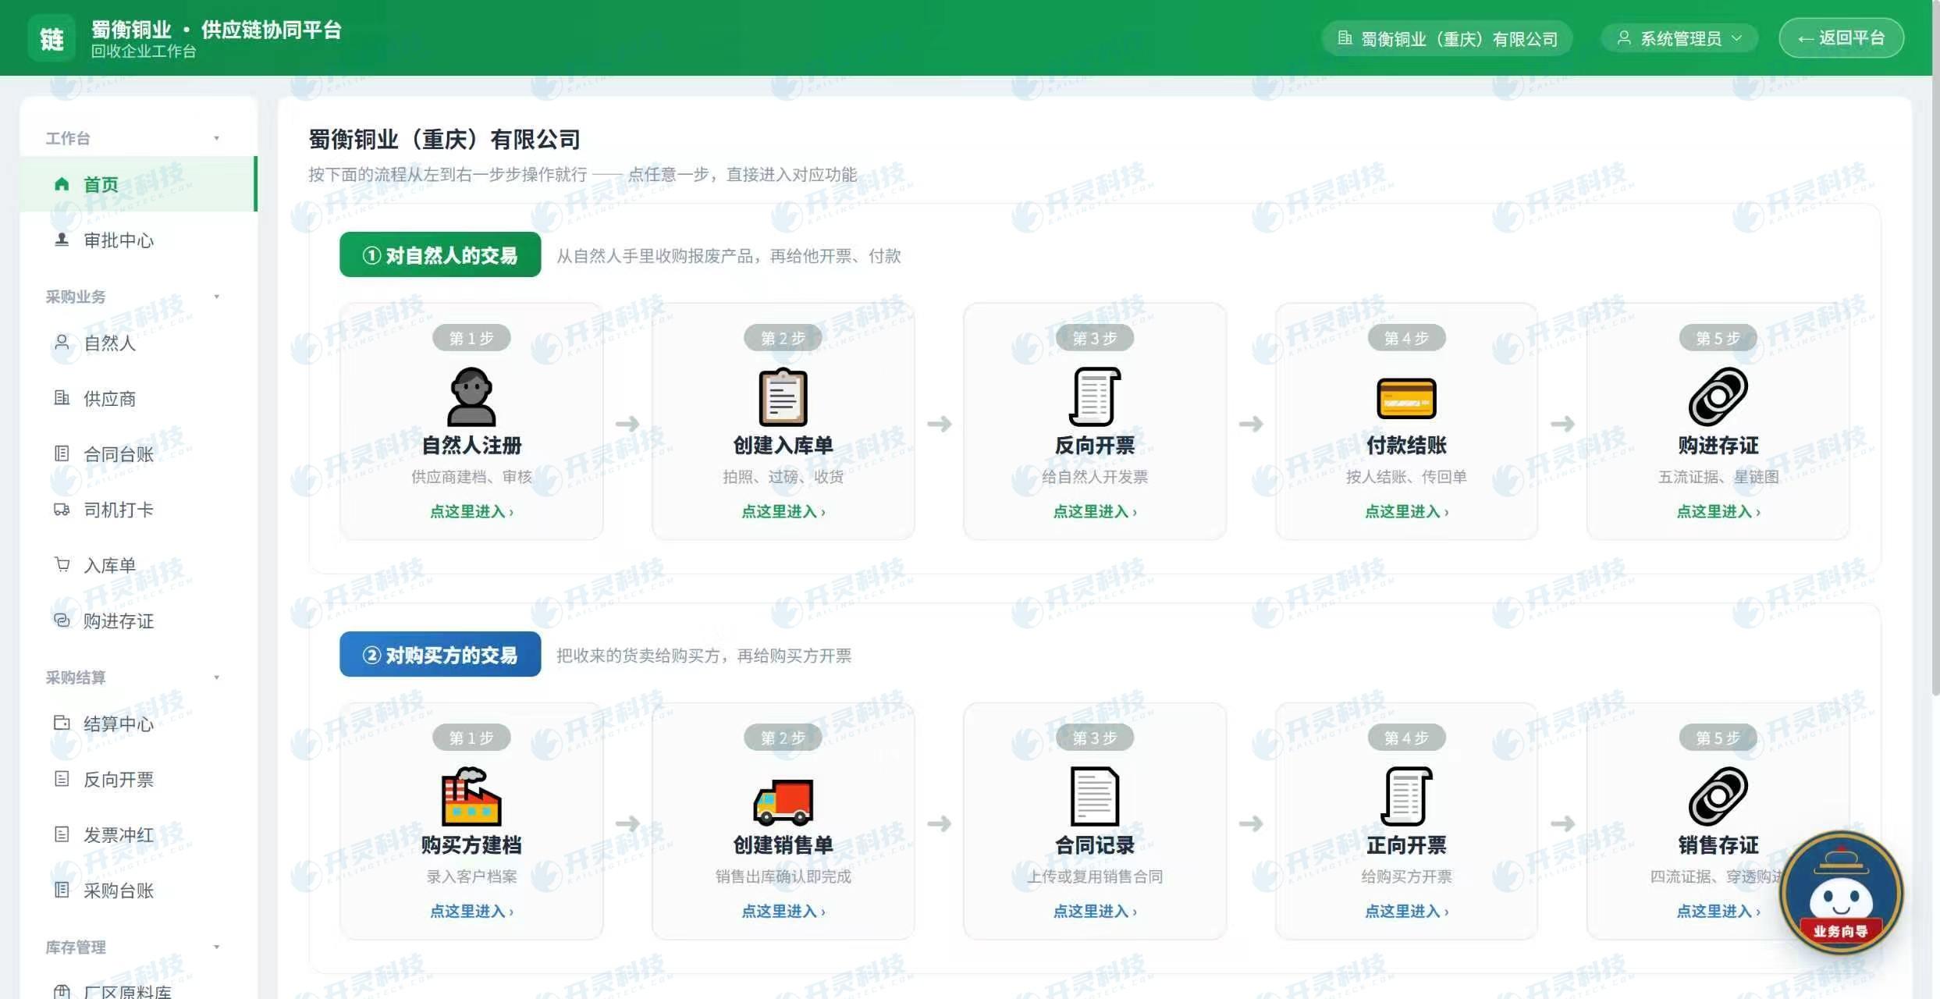Click the 创建入库单 clipboard icon
Screen dimensions: 1940x999
783,396
